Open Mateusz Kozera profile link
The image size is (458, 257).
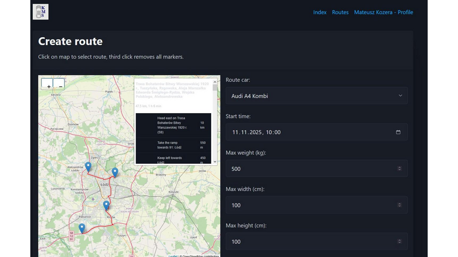[x=383, y=12]
